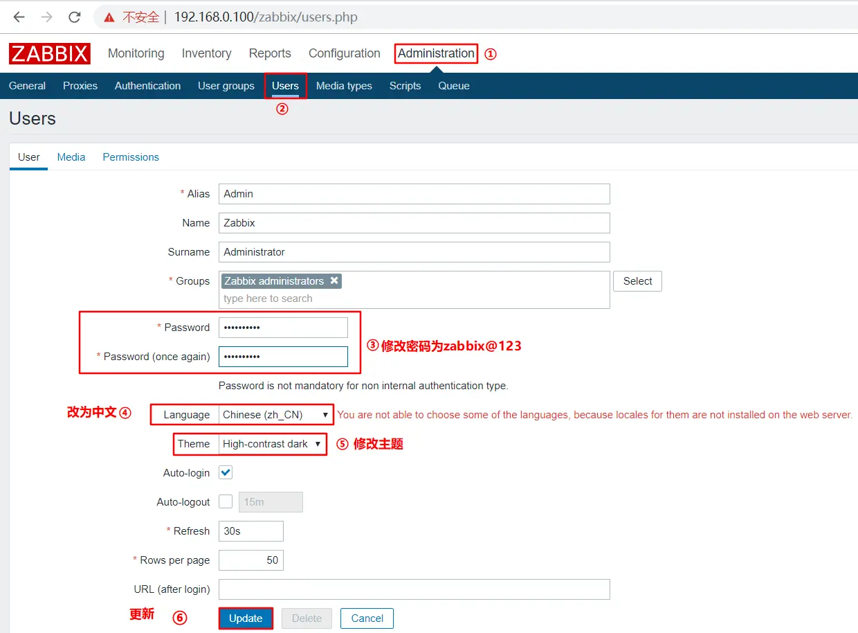Focus the Refresh field showing 30s
The width and height of the screenshot is (858, 633).
[251, 531]
